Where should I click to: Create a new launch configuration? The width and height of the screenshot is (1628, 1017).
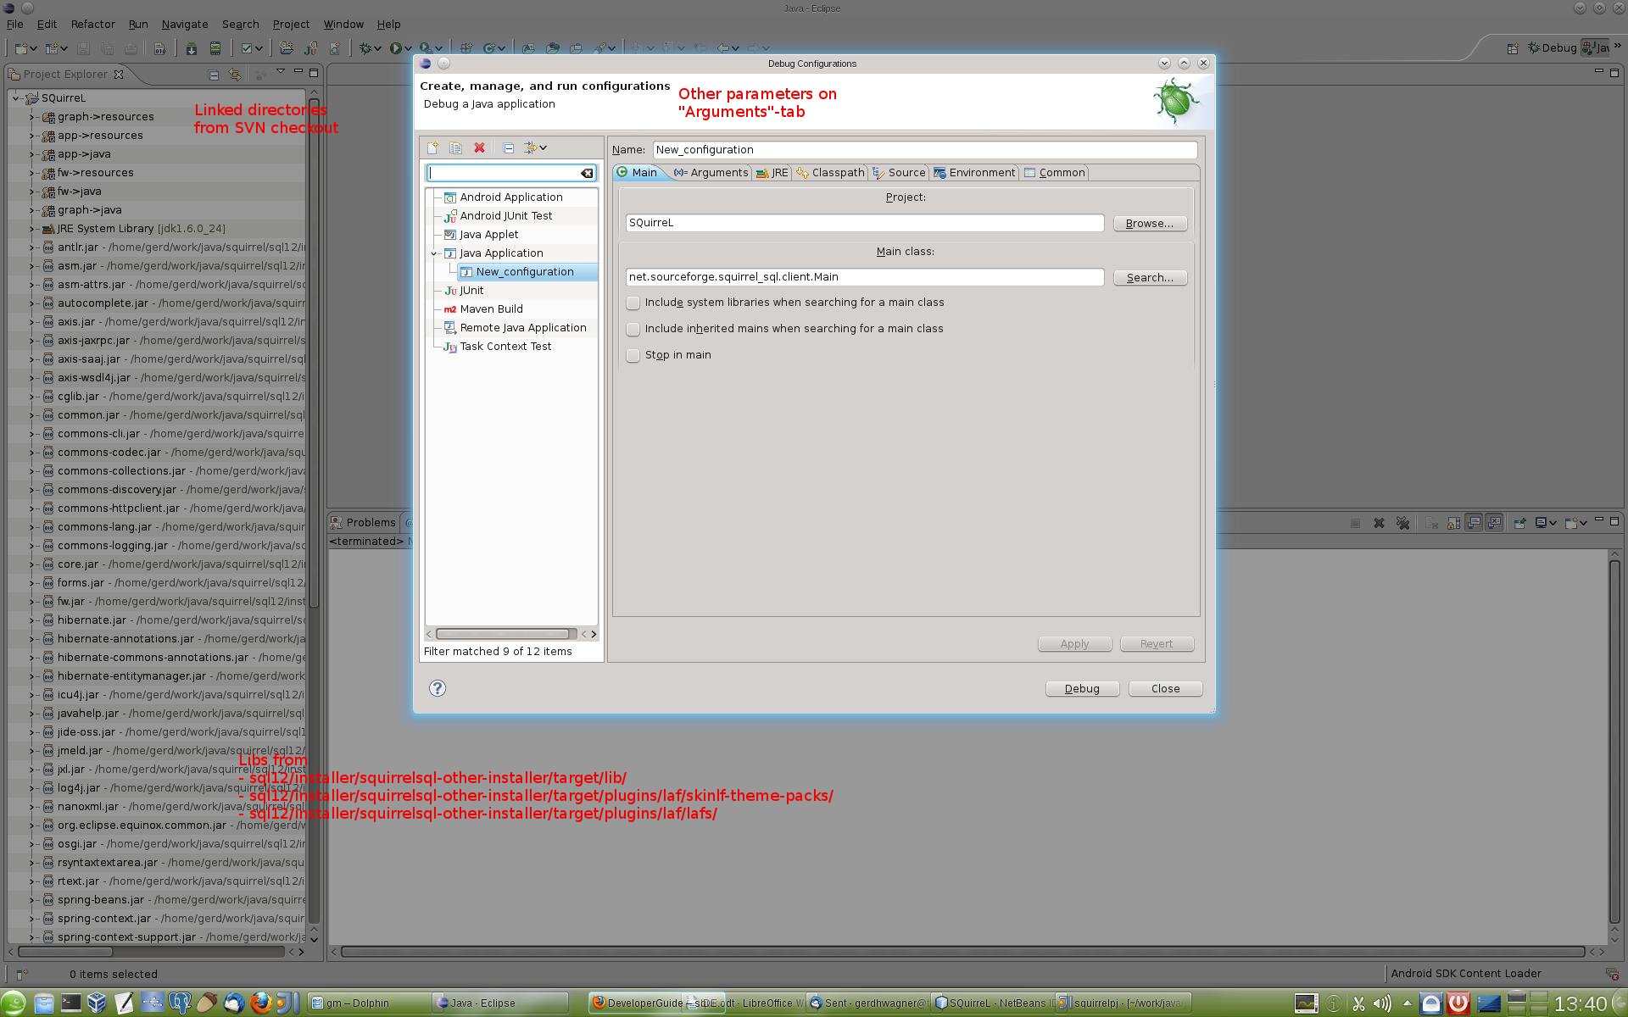435,147
